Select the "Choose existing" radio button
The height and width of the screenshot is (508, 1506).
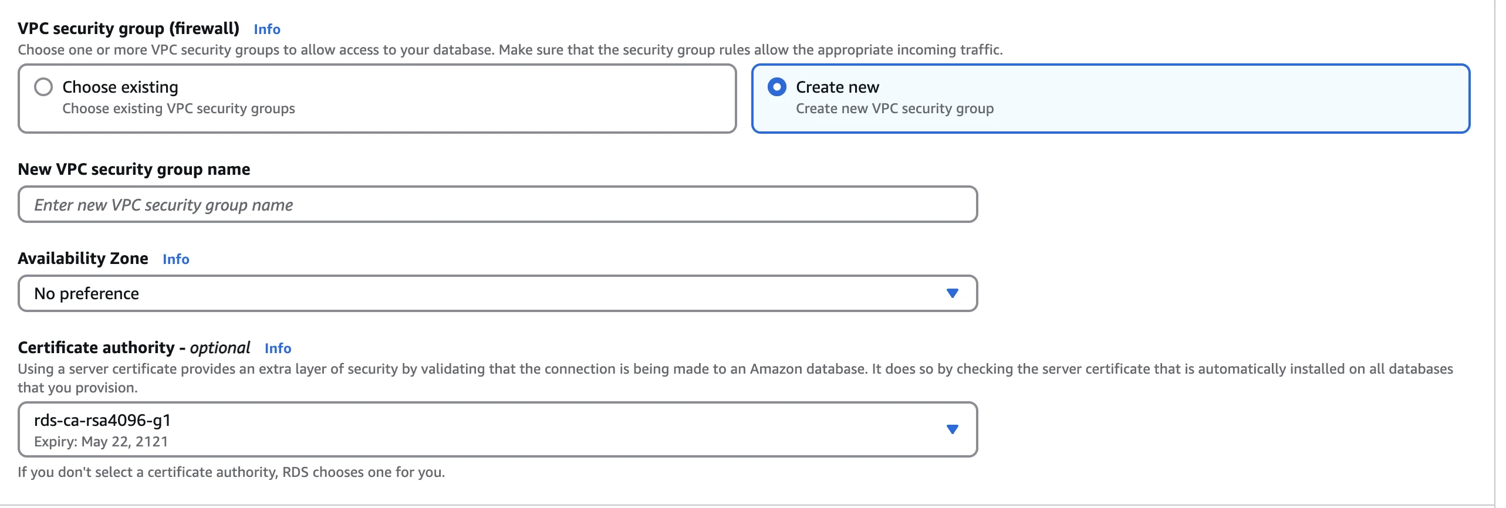point(43,87)
